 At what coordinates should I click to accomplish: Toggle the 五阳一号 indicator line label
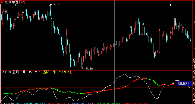point(19,72)
